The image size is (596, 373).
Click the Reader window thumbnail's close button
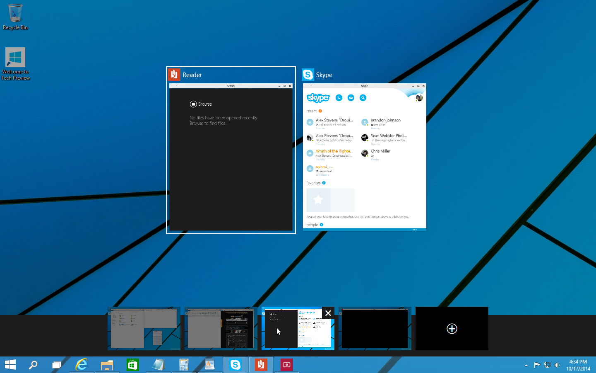pyautogui.click(x=290, y=86)
